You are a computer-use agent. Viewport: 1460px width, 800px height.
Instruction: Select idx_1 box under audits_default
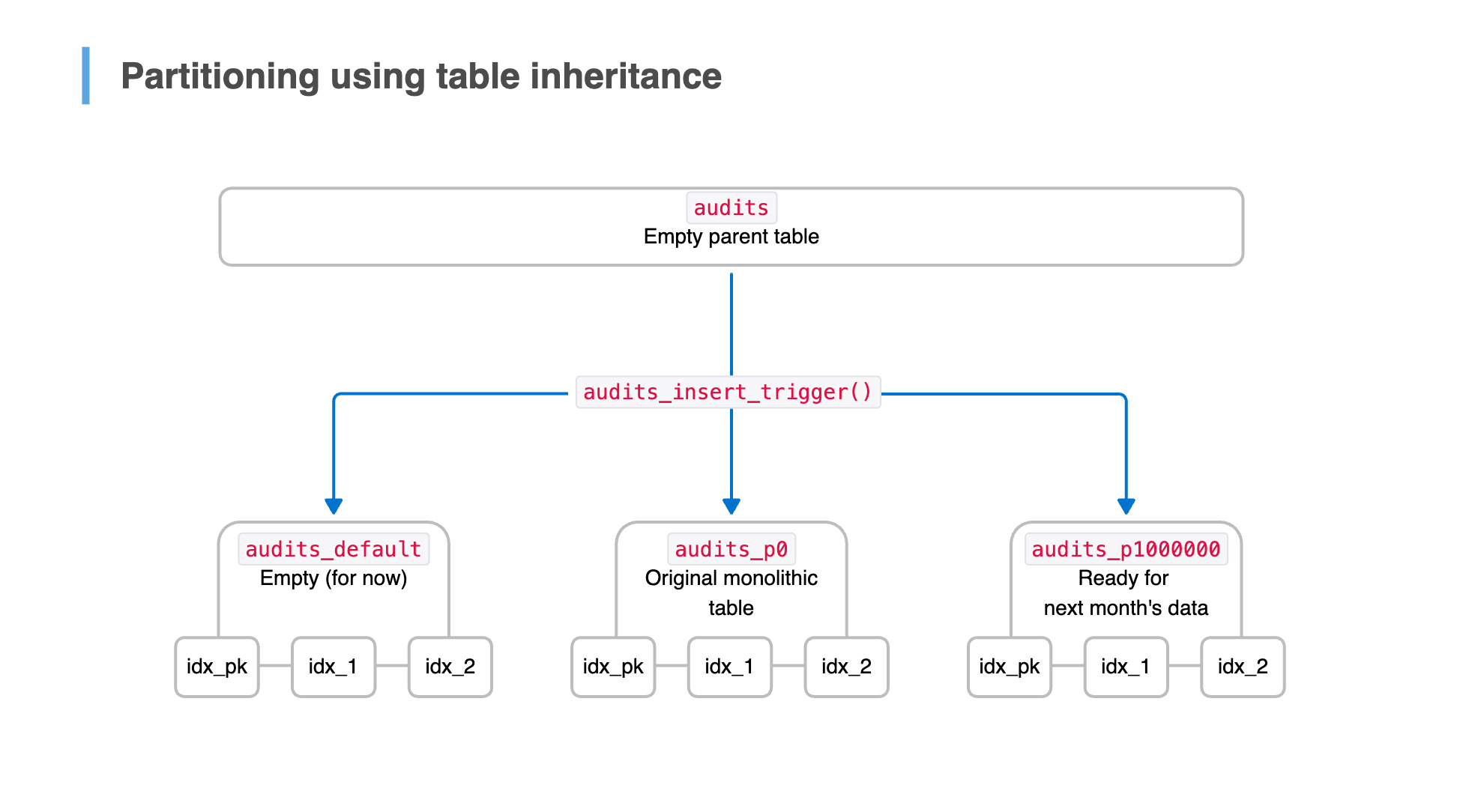pos(334,667)
